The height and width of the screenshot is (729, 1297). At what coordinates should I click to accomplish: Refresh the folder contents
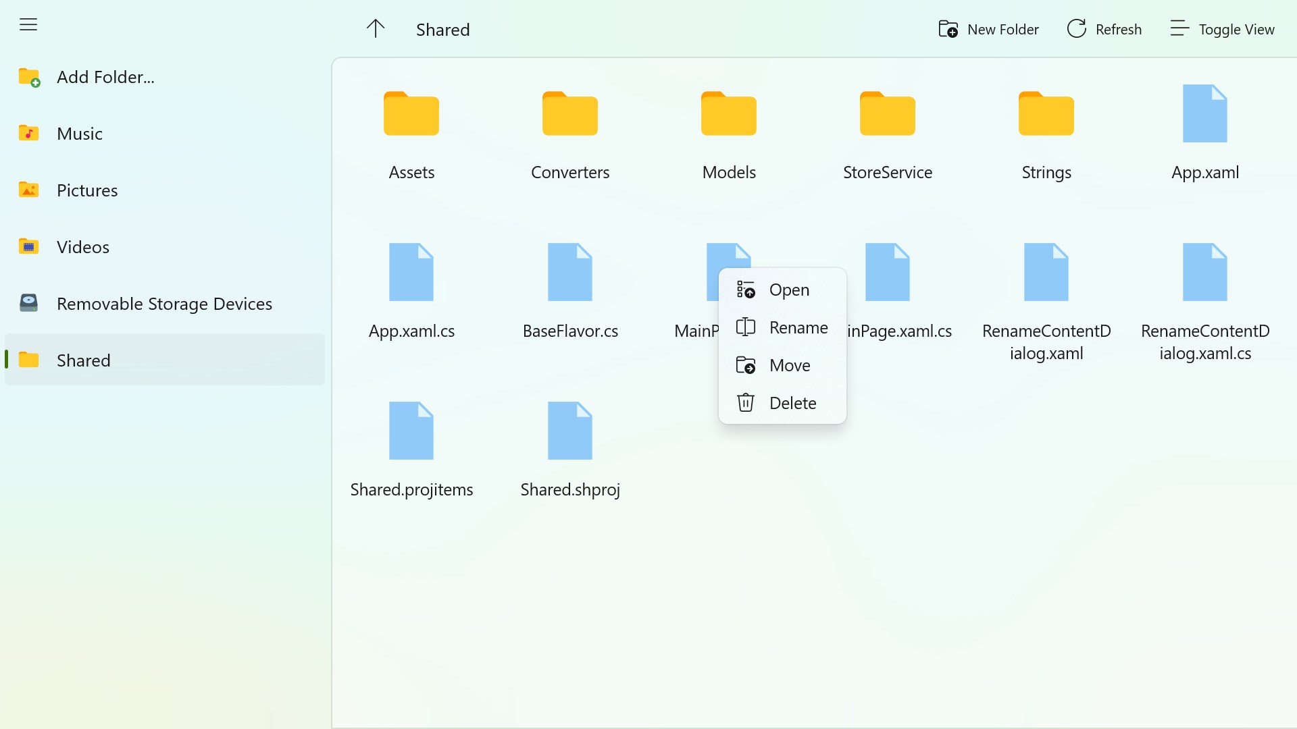[x=1104, y=29]
